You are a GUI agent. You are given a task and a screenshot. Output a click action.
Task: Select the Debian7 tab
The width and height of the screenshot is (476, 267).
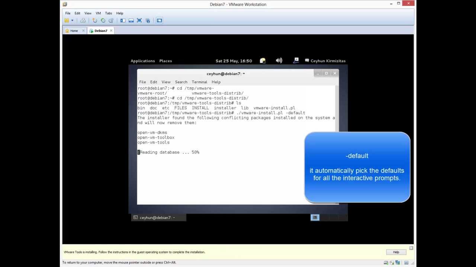pos(100,31)
